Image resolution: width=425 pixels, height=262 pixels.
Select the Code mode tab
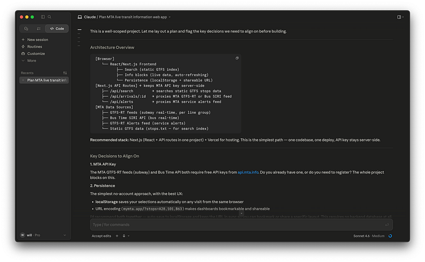[57, 28]
